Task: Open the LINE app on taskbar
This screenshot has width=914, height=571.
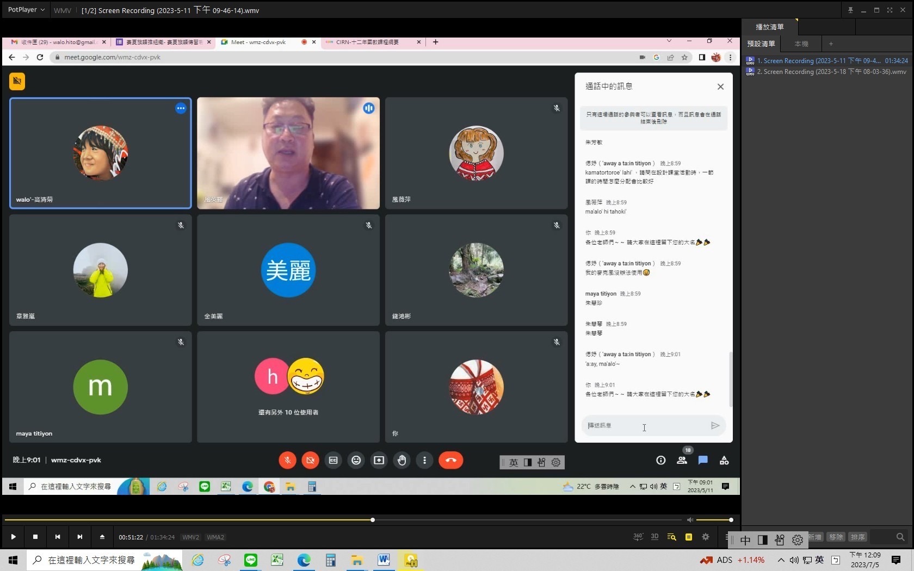Action: coord(251,560)
